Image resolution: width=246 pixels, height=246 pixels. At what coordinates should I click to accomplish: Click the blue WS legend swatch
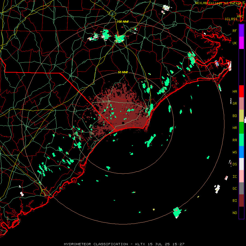click(241, 152)
